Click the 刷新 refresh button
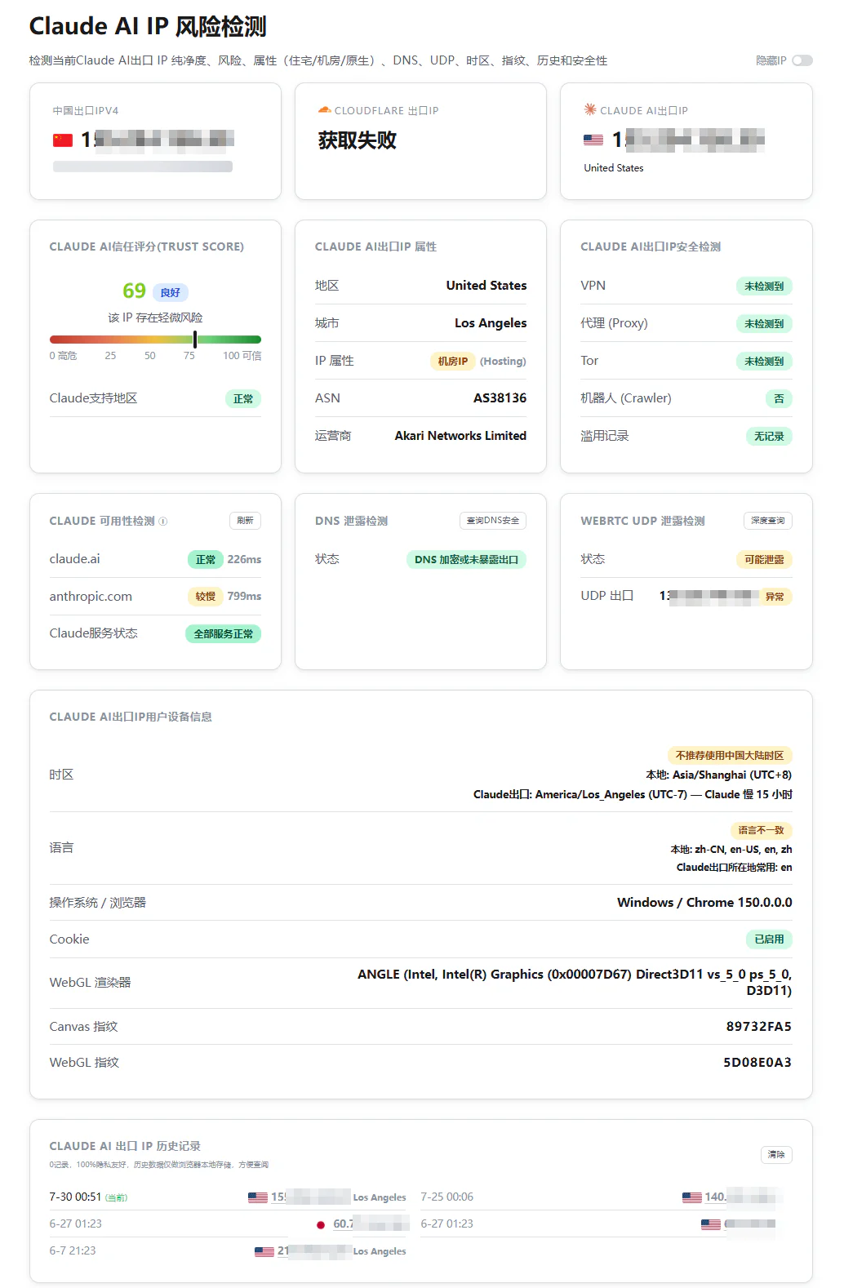The image size is (844, 1288). pyautogui.click(x=245, y=521)
